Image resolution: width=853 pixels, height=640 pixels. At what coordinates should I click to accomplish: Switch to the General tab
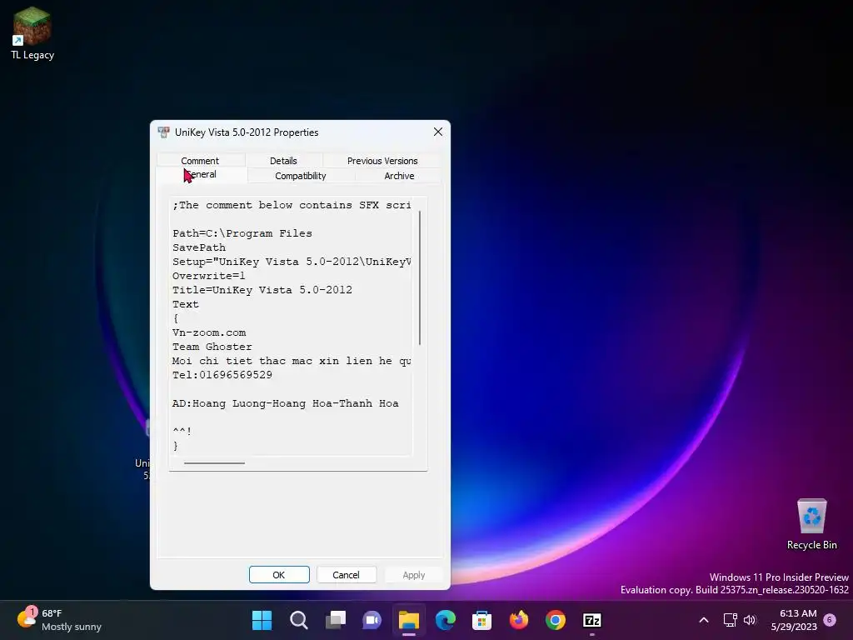click(x=202, y=174)
